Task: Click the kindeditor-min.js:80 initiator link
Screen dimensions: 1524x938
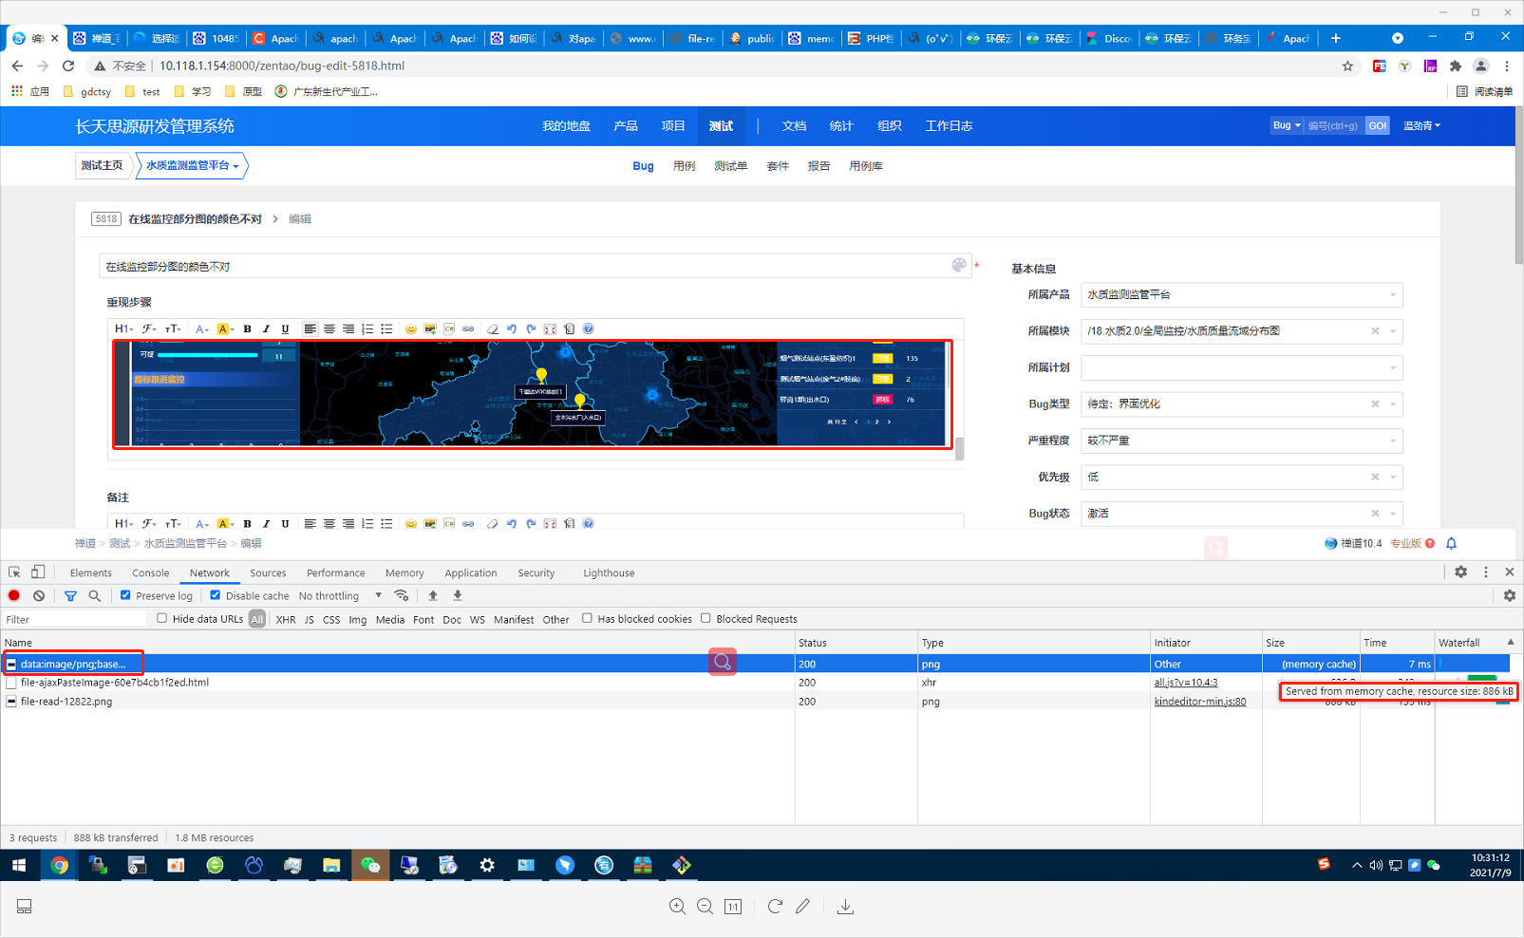Action: [x=1199, y=702]
